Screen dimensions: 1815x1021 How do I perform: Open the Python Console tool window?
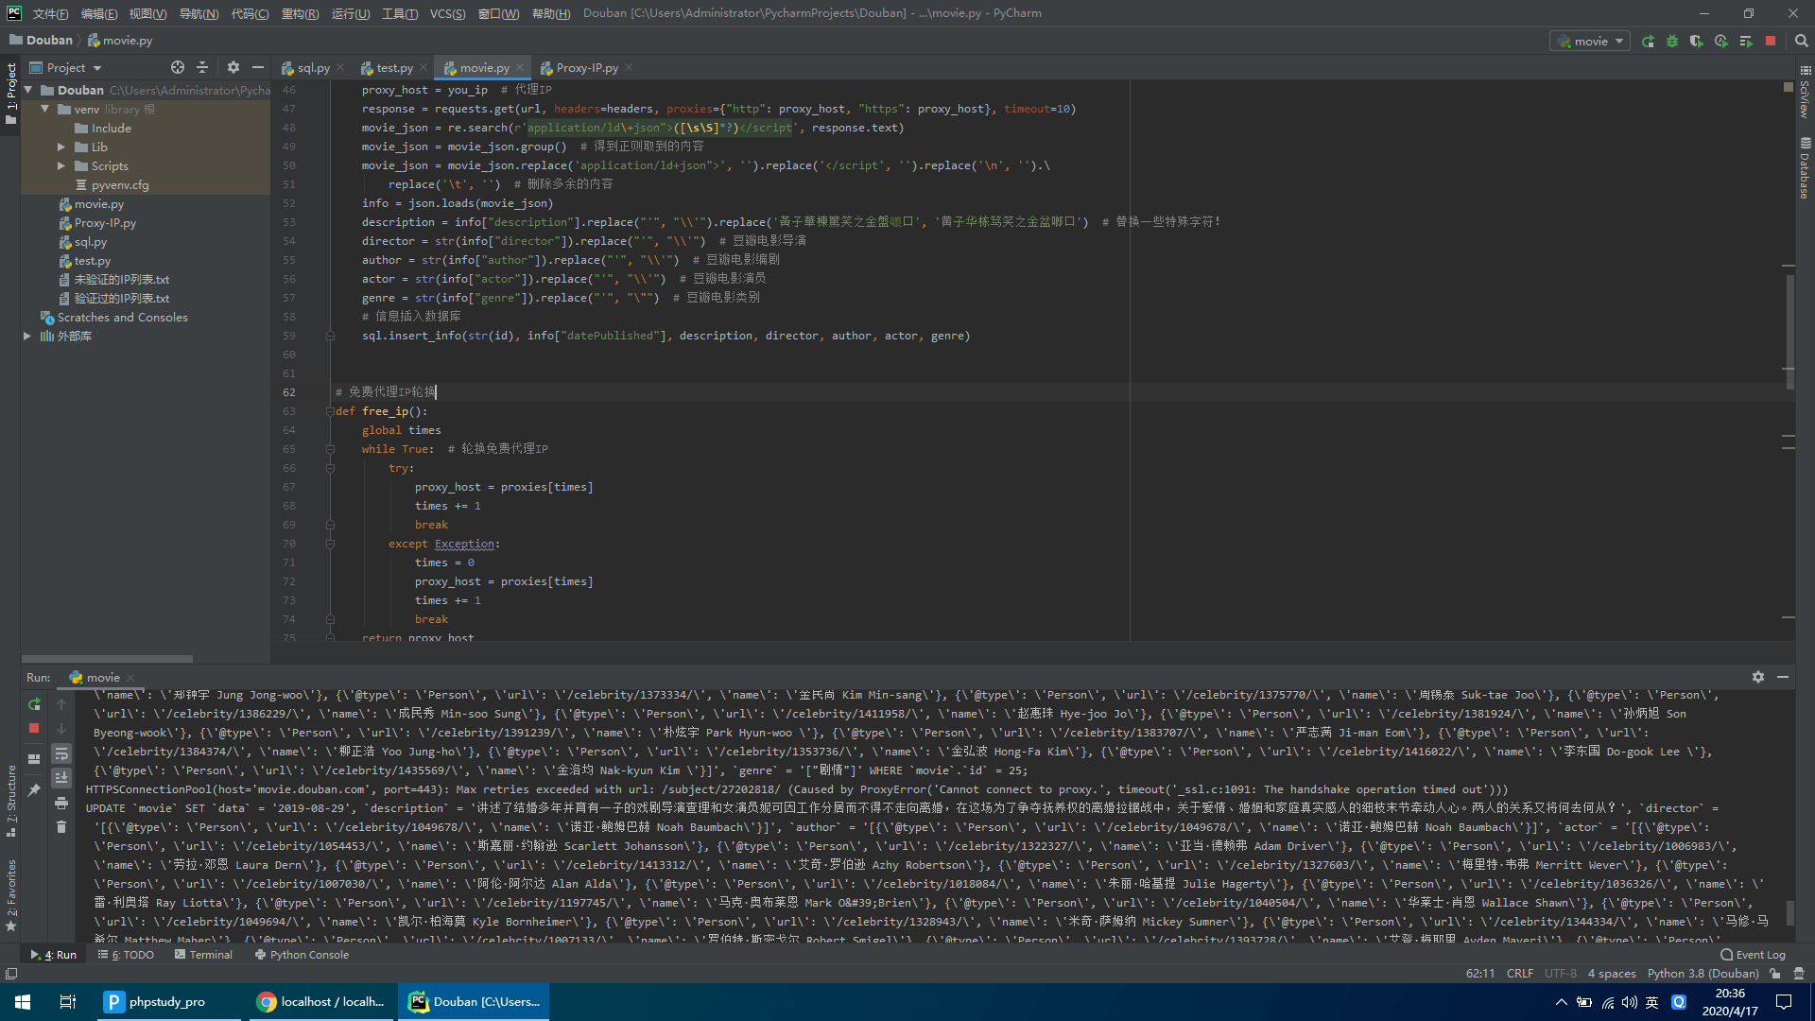[x=302, y=955]
